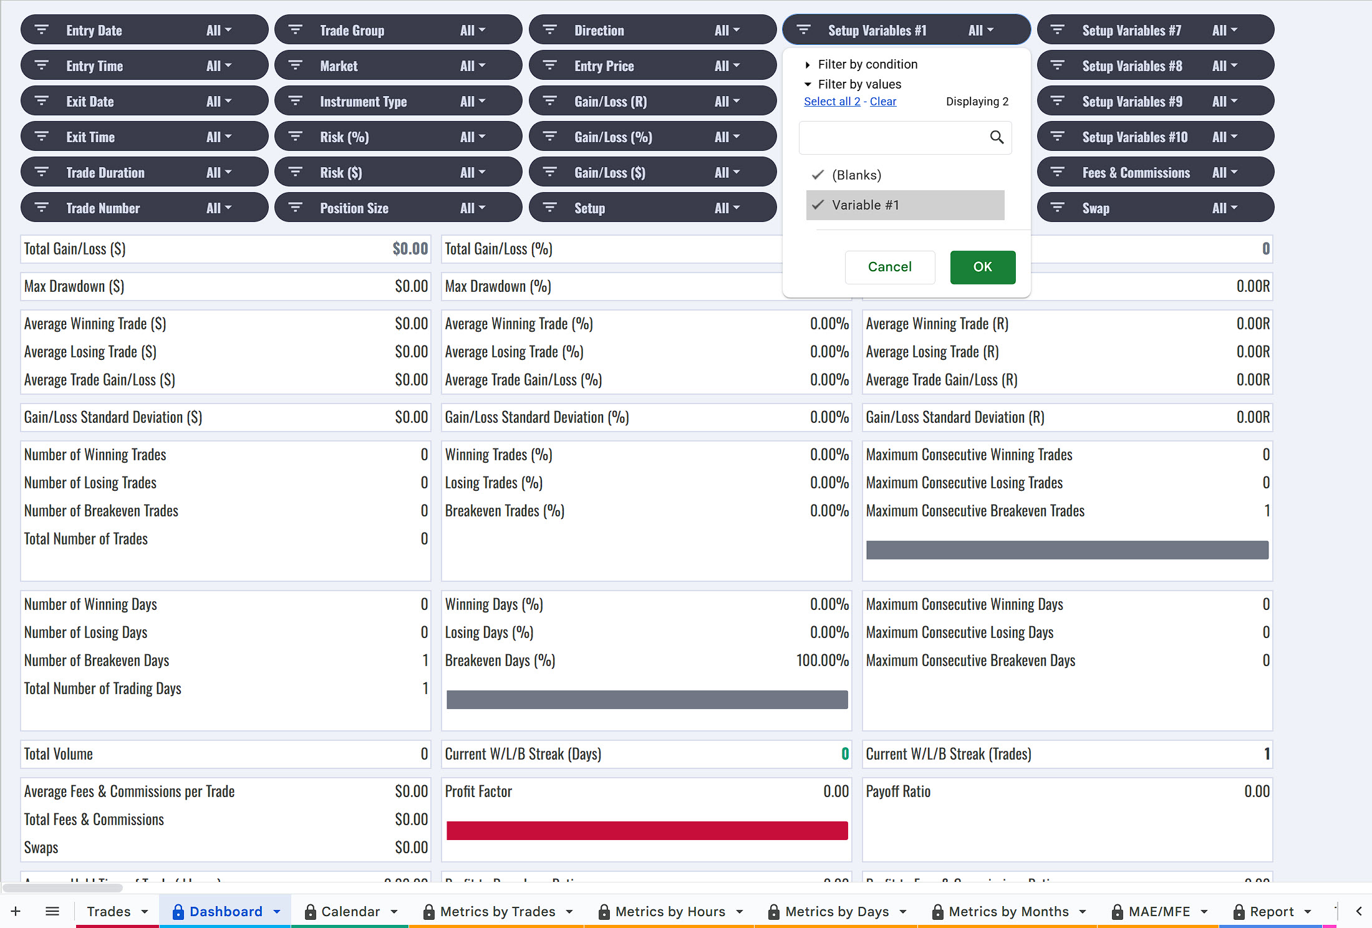The width and height of the screenshot is (1372, 928).
Task: Click the filter icon on Fees & Commissions slicer
Action: coord(1058,172)
